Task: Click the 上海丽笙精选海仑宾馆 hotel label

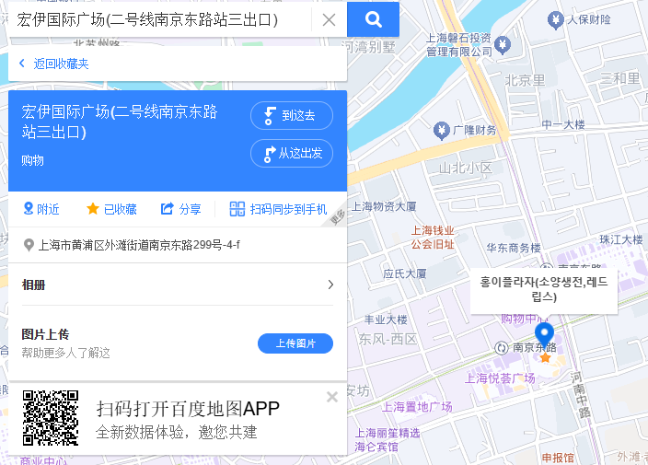Action: coord(388,440)
